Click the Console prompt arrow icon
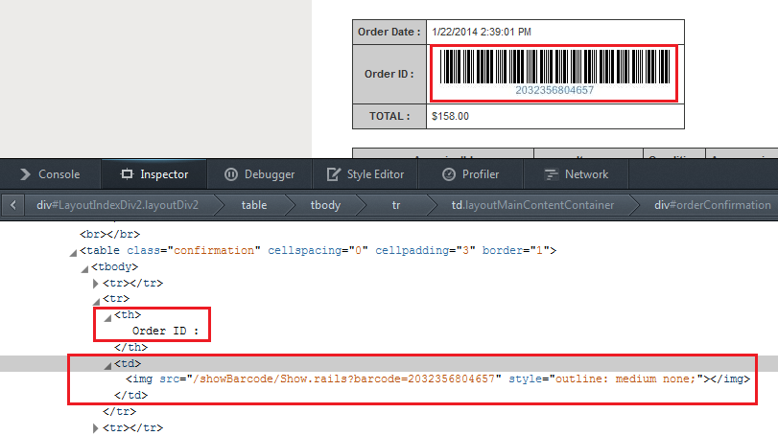Image resolution: width=778 pixels, height=436 pixels. click(x=25, y=174)
